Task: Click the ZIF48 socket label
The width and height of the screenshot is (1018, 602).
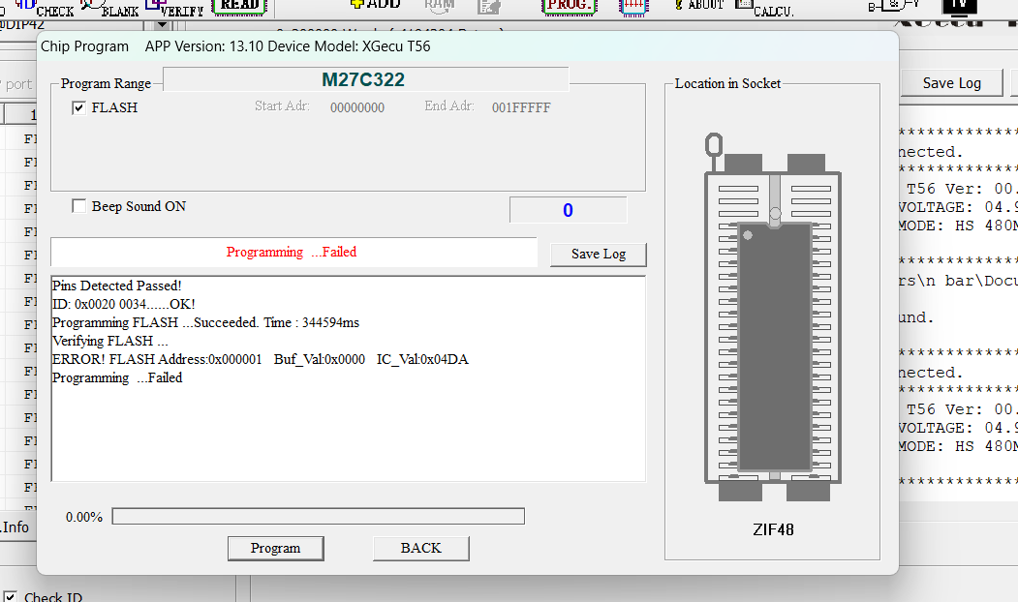Action: pyautogui.click(x=773, y=529)
